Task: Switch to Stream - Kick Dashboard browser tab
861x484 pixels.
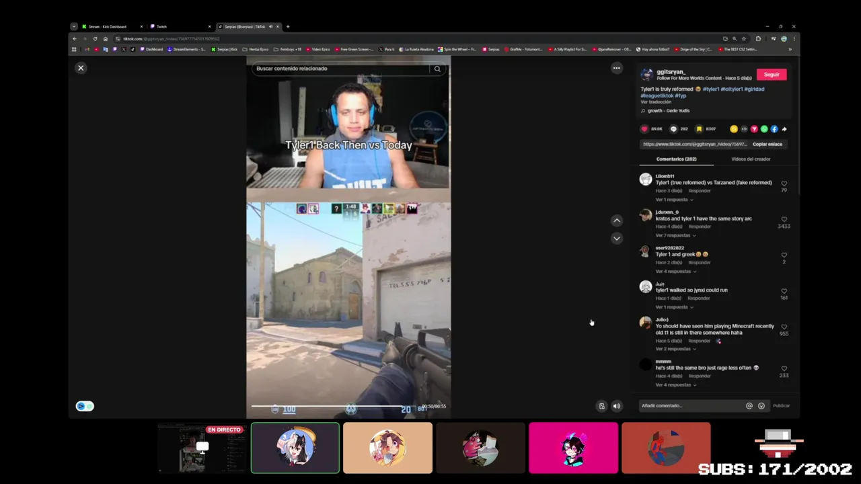Action: pos(112,27)
